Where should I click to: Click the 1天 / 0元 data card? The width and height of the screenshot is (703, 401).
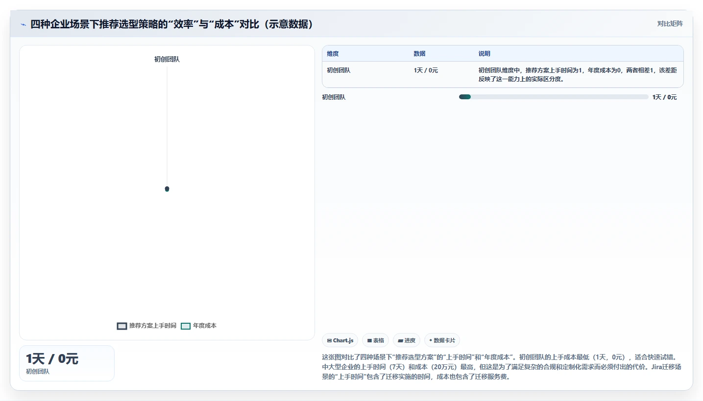coord(67,363)
